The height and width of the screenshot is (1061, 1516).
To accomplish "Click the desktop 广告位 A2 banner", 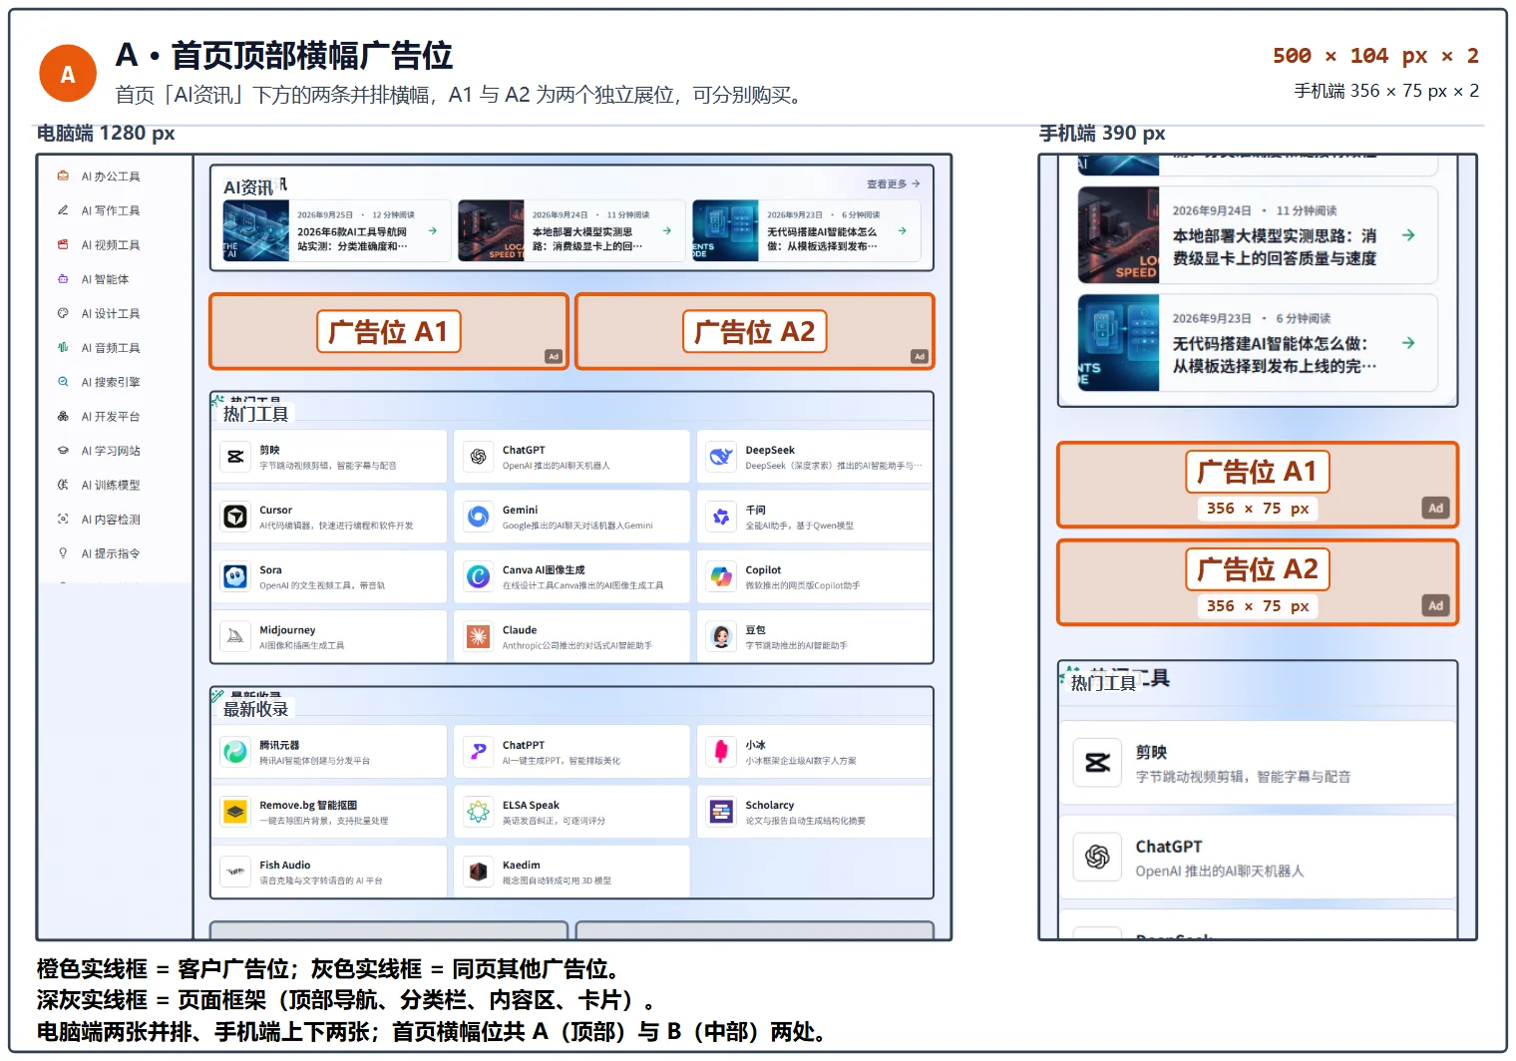I will point(755,331).
